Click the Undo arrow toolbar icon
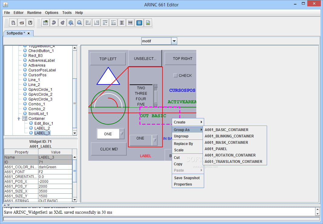 (x=54, y=23)
